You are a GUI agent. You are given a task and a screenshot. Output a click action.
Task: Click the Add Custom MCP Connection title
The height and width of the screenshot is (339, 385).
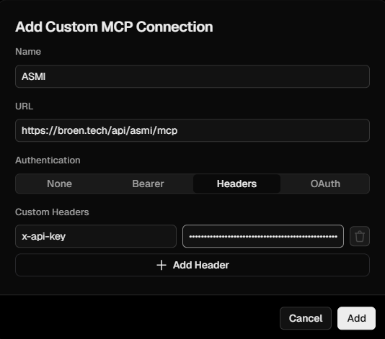114,27
